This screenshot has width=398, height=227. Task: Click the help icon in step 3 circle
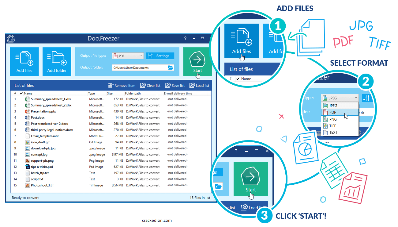[236, 151]
